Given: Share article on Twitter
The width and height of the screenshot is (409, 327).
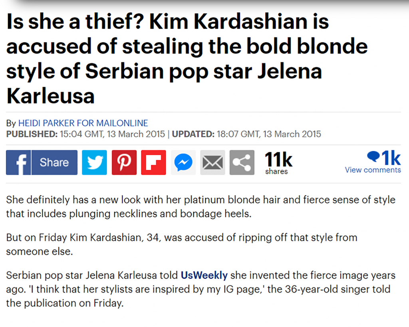Looking at the screenshot, I should coord(94,163).
